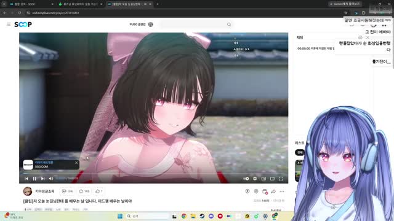The width and height of the screenshot is (394, 221).
Task: Click the SOOP logo
Action: point(23,25)
